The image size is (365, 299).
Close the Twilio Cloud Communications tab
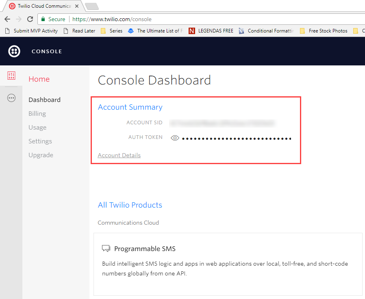pyautogui.click(x=76, y=6)
